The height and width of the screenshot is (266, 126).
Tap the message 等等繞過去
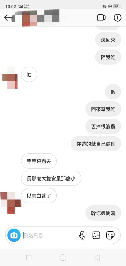tap(39, 161)
